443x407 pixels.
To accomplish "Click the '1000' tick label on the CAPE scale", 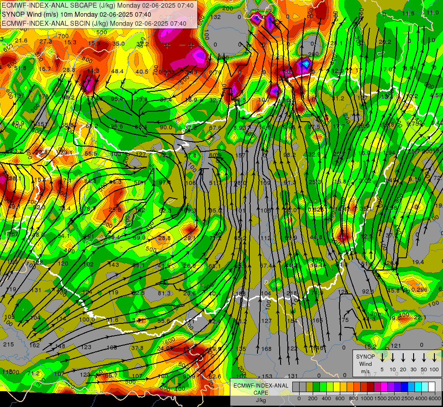I will [367, 398].
